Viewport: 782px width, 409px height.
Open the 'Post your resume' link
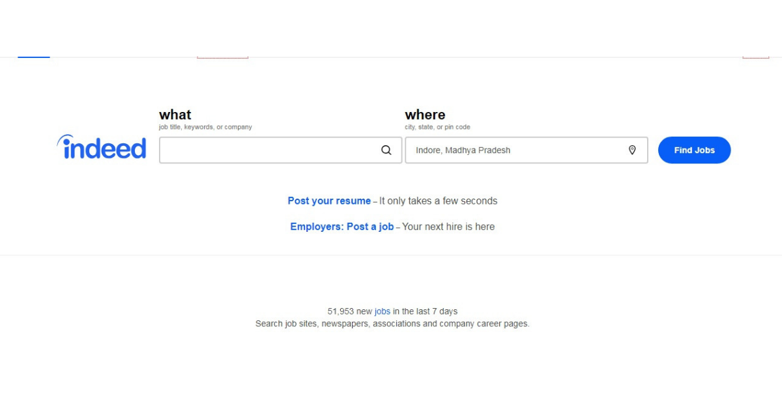(329, 201)
